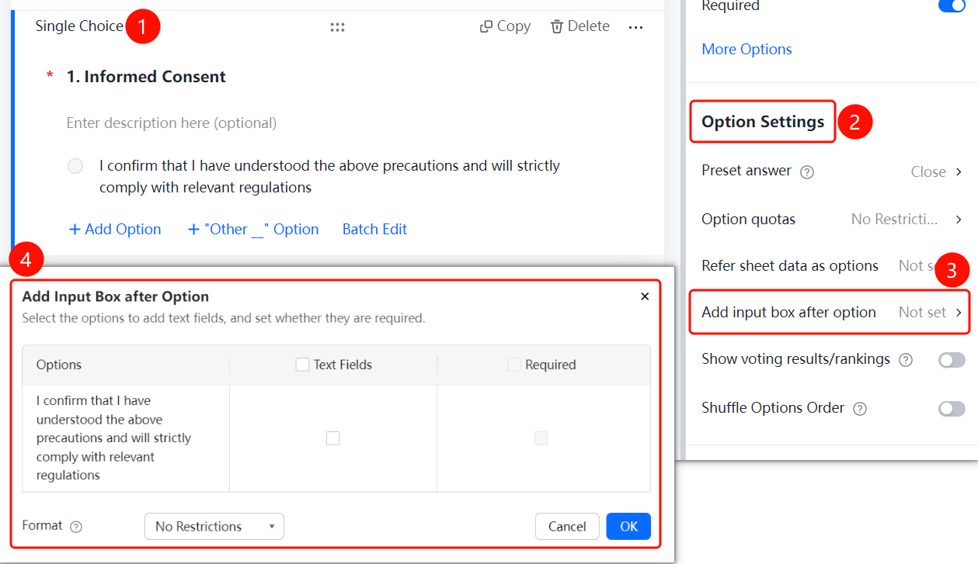Click the Enter description here field
This screenshot has height=564, width=978.
coord(172,123)
